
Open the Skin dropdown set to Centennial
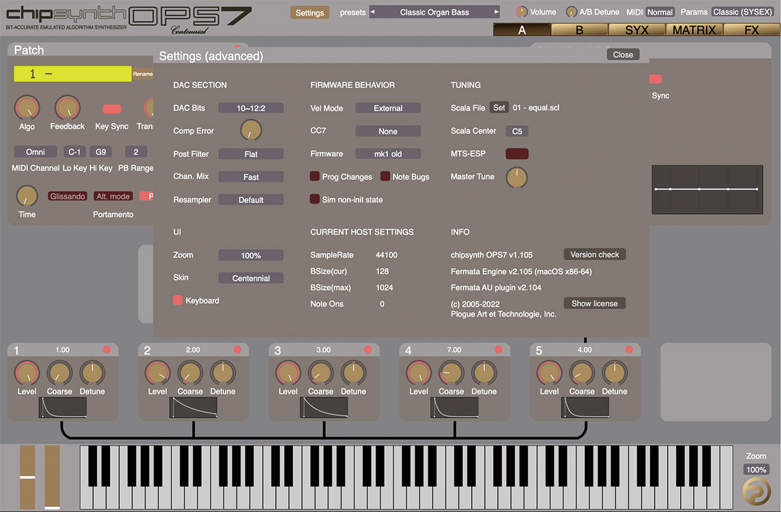[x=251, y=277]
